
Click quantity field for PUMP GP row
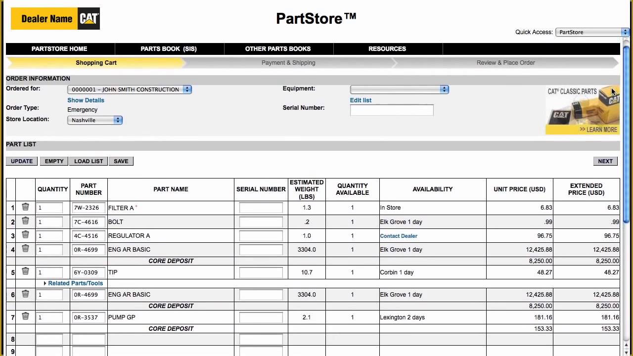click(x=49, y=317)
